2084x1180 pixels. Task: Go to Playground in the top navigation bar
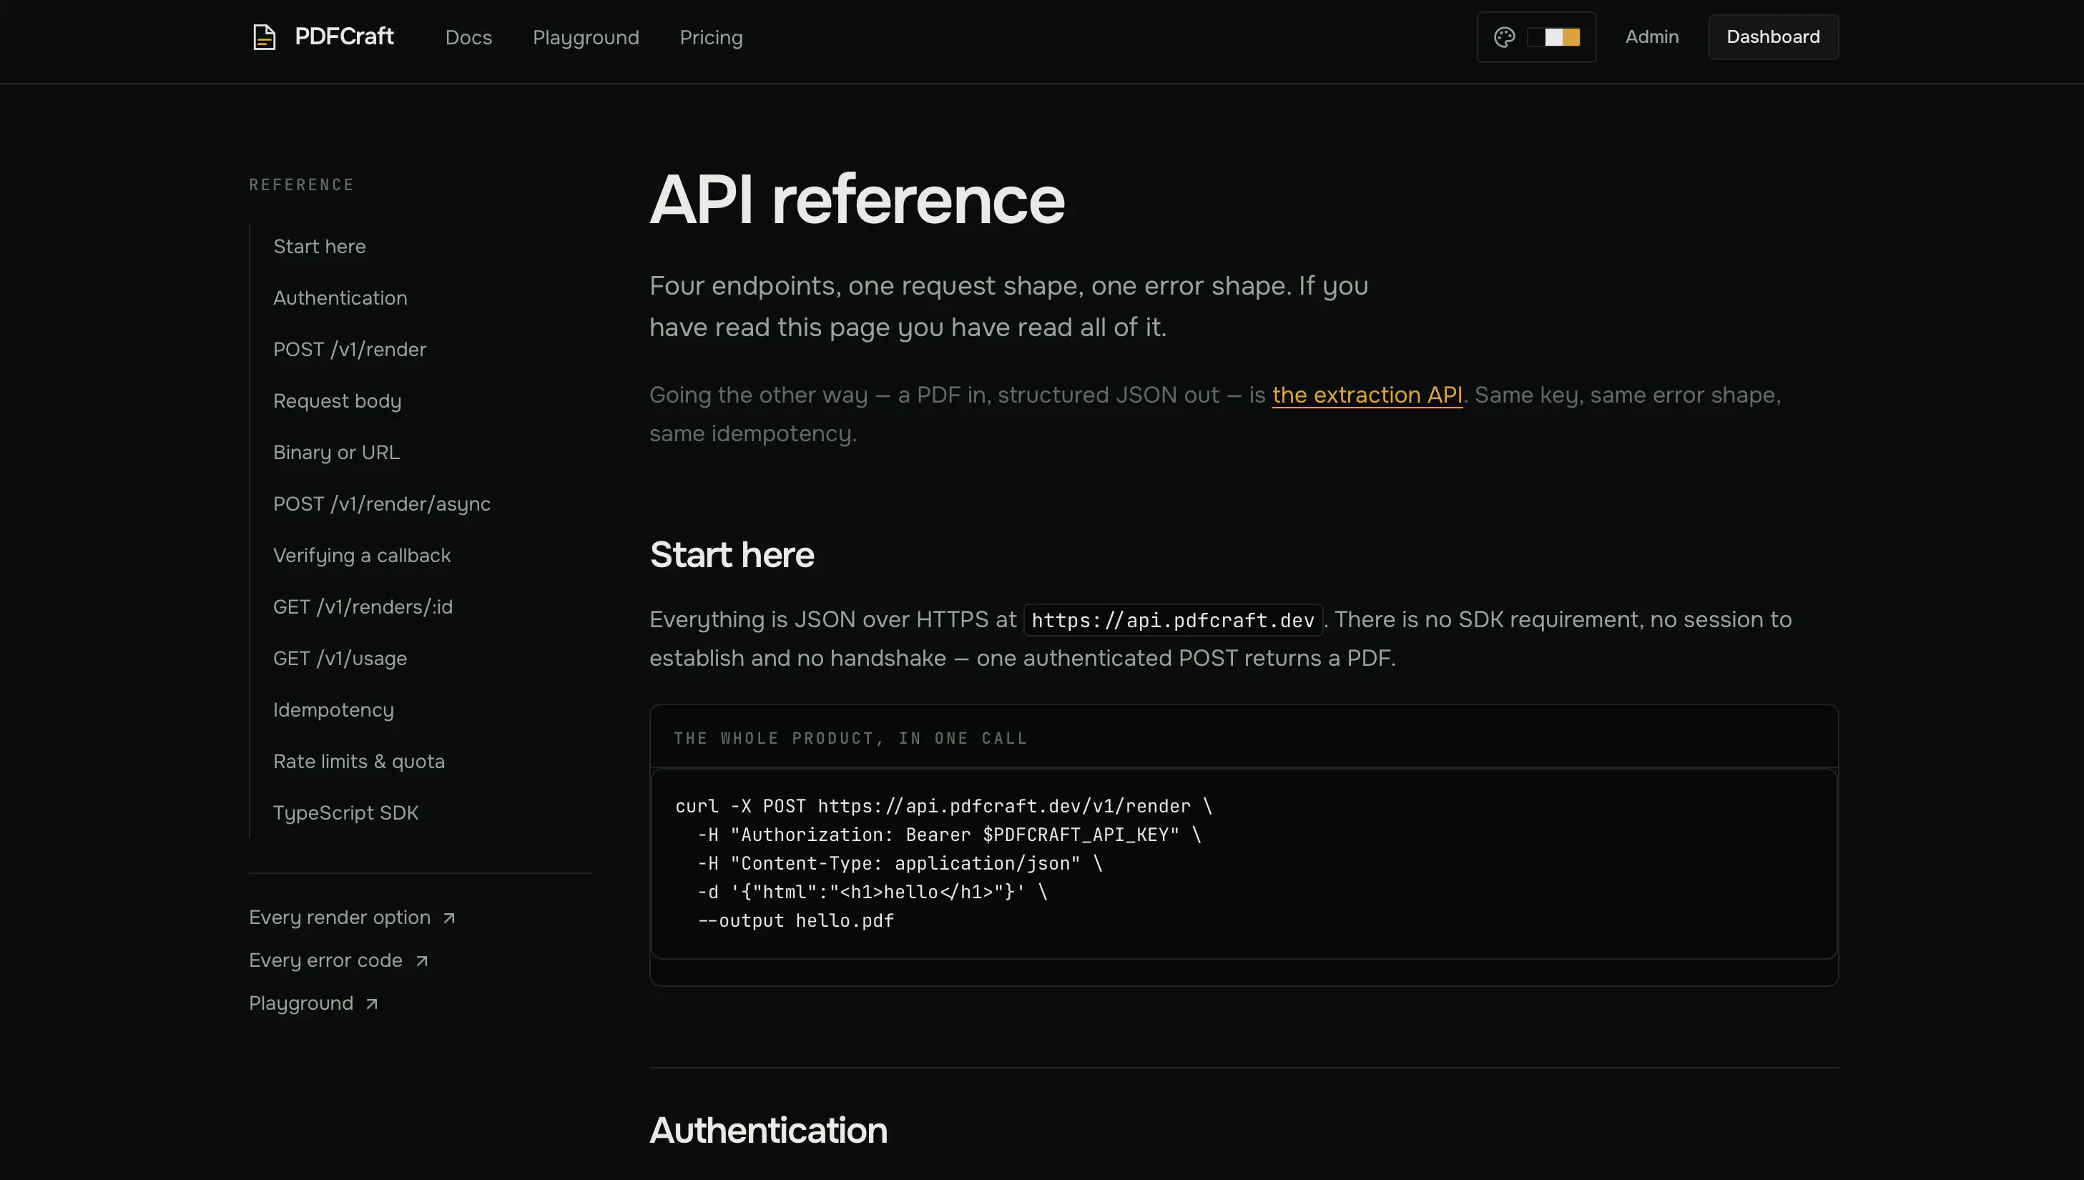click(x=586, y=37)
